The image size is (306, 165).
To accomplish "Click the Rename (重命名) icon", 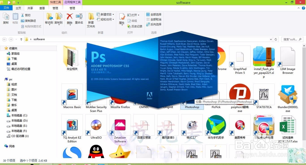I will pyautogui.click(x=79, y=17).
